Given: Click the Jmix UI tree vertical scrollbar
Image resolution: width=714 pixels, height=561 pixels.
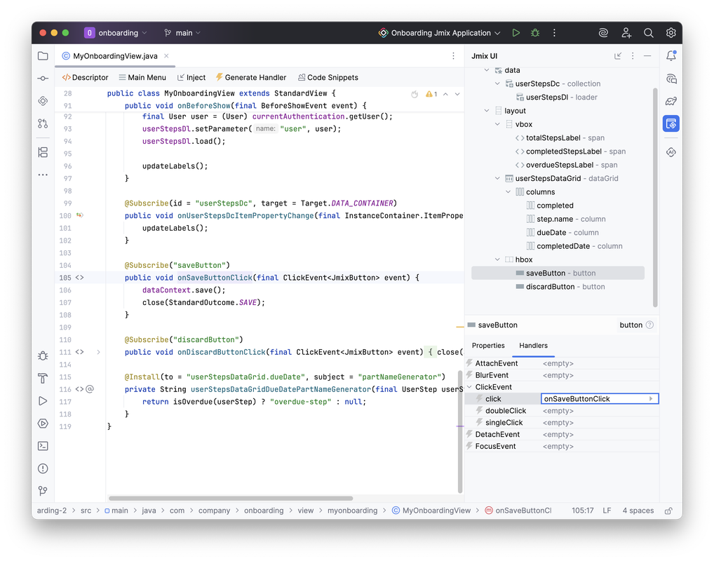Looking at the screenshot, I should (x=655, y=197).
